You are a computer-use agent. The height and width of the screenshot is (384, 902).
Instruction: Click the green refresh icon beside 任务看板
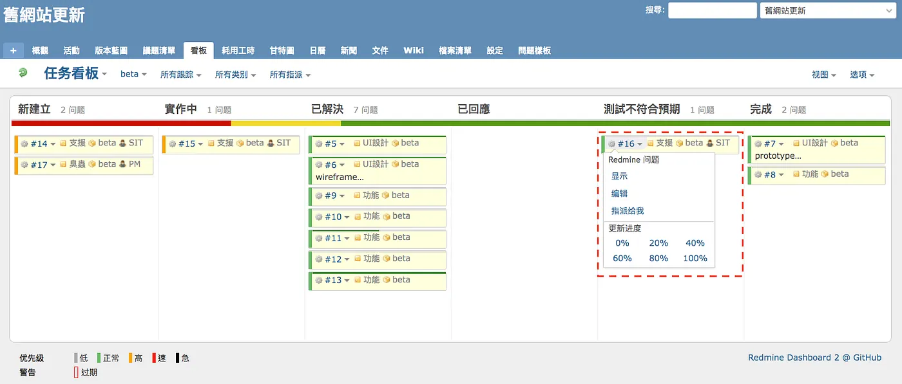click(x=23, y=73)
